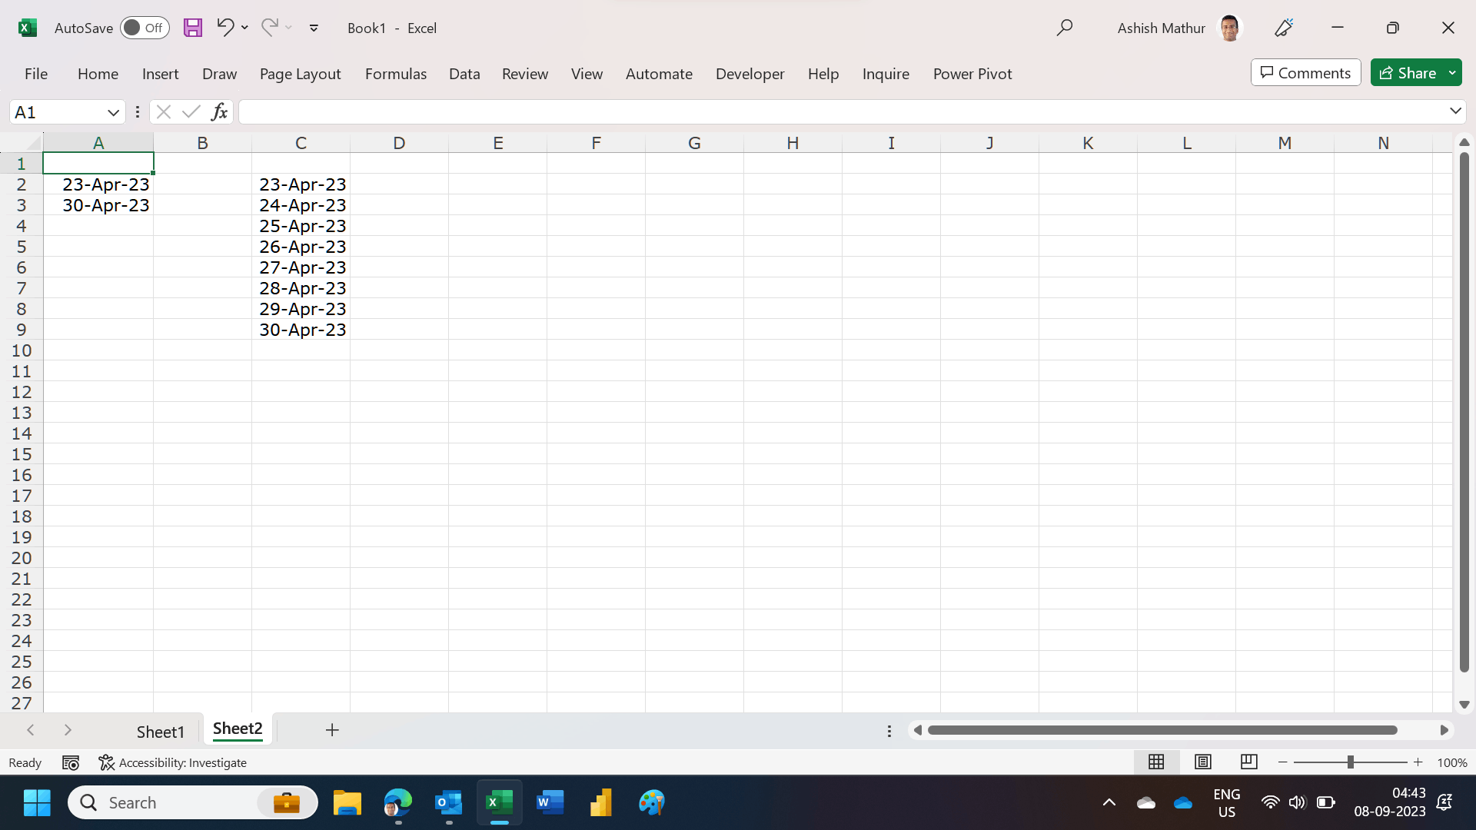Image resolution: width=1476 pixels, height=830 pixels.
Task: Toggle the AutoSave switch
Action: (145, 28)
